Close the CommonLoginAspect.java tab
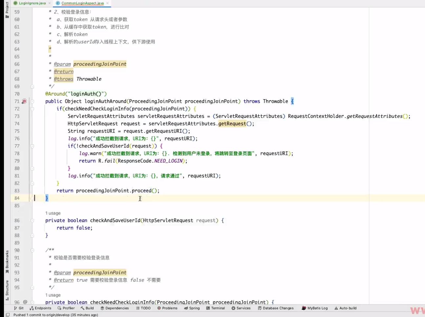The height and width of the screenshot is (317, 425). coord(107,3)
